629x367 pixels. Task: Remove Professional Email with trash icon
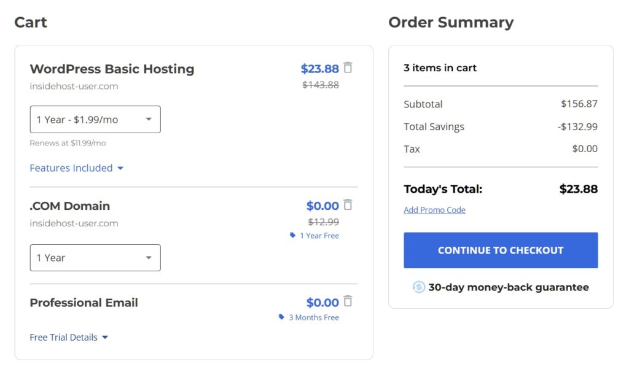point(348,301)
